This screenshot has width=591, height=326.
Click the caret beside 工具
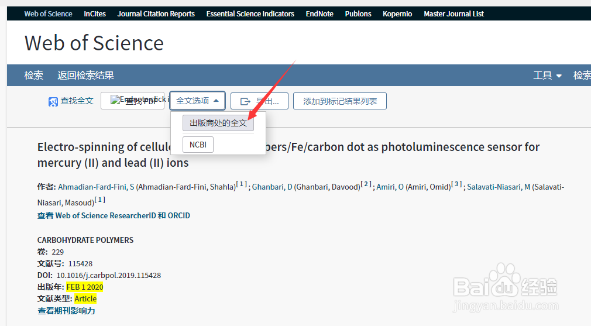559,76
